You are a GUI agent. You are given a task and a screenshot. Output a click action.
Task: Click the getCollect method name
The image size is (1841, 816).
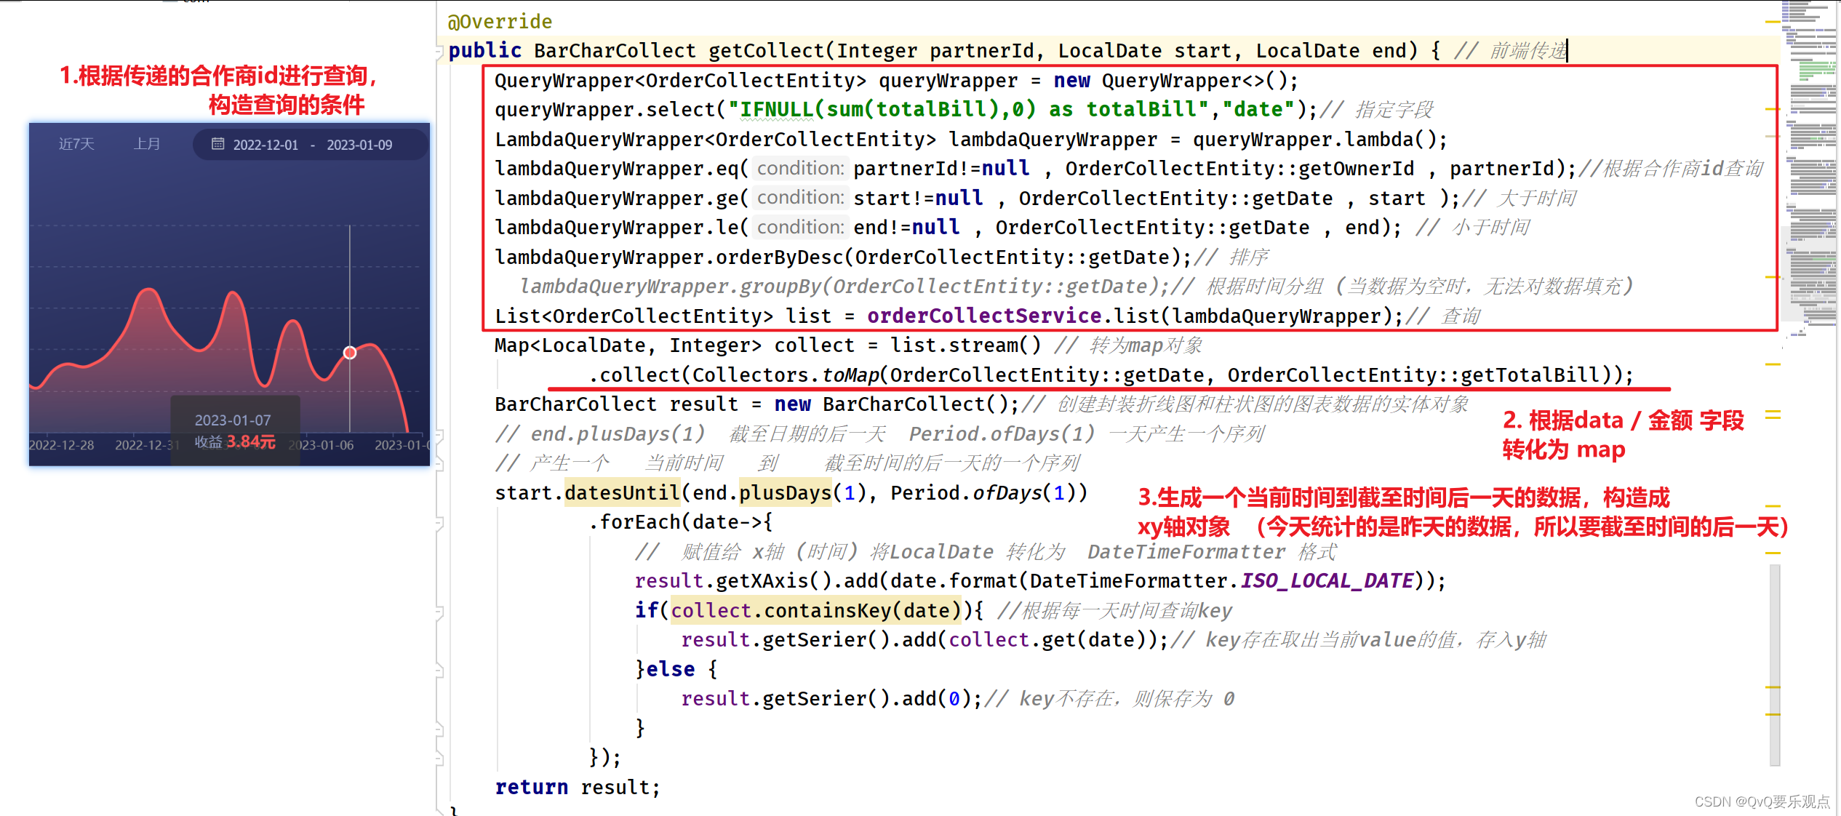[x=766, y=51]
